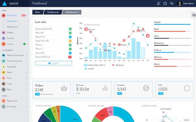Expand Material components submenu arrow
This screenshot has height=122, width=196.
27,55
